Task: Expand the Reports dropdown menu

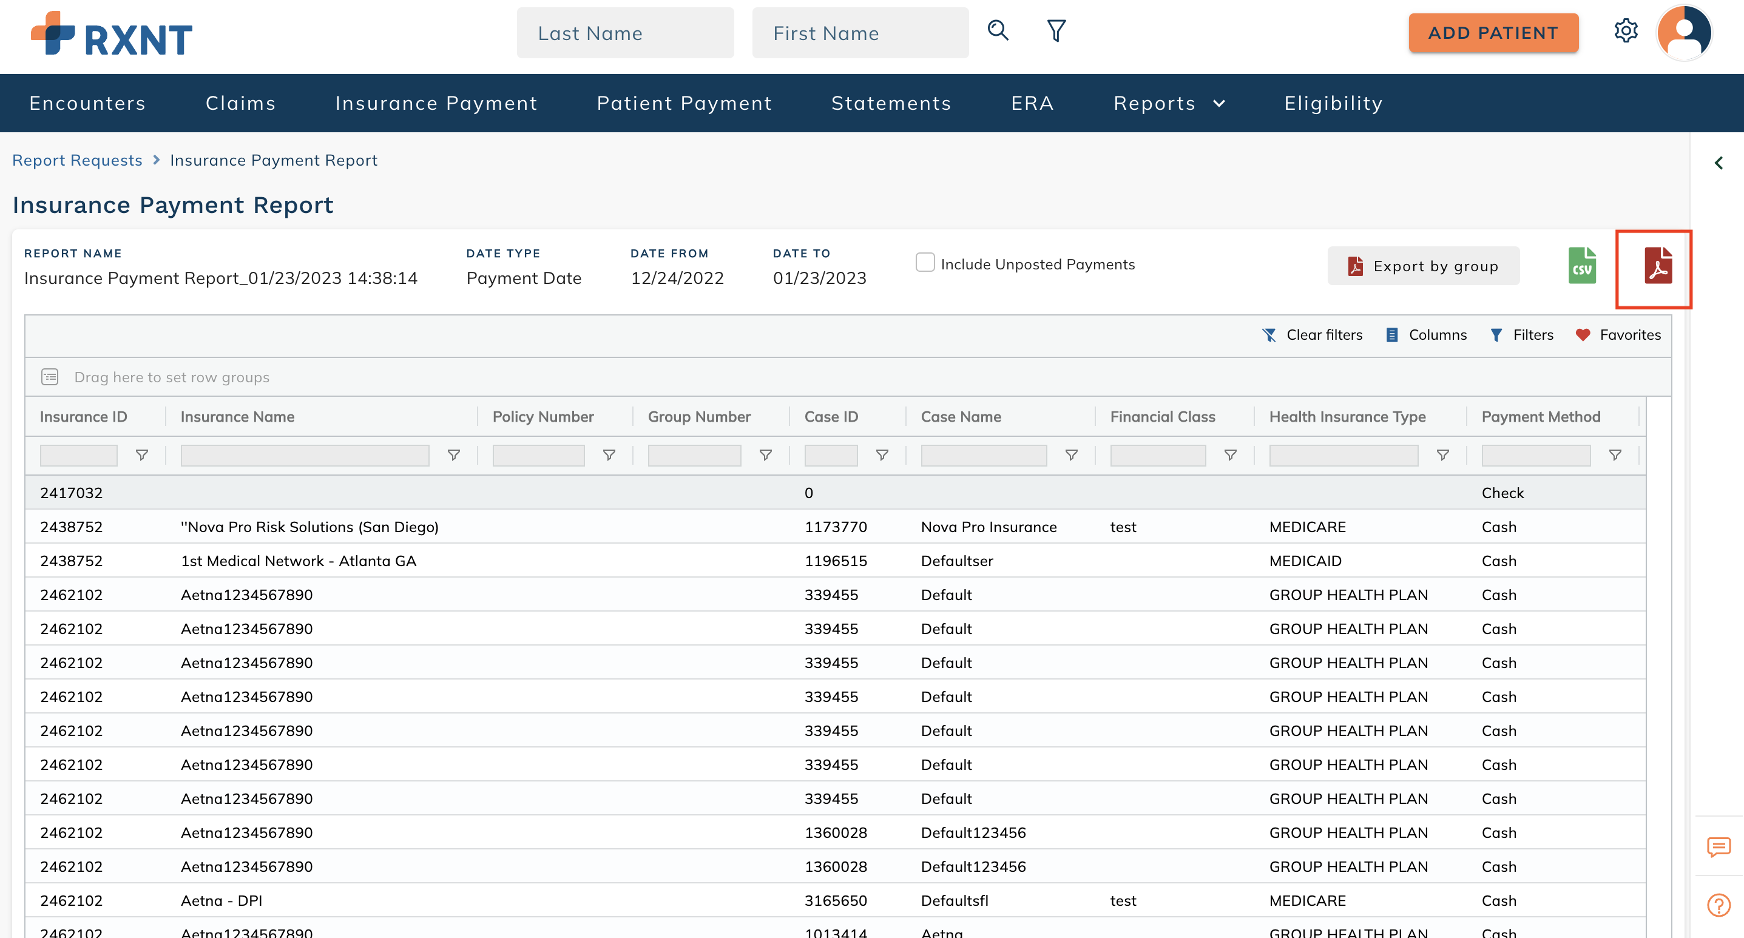Action: point(1169,104)
